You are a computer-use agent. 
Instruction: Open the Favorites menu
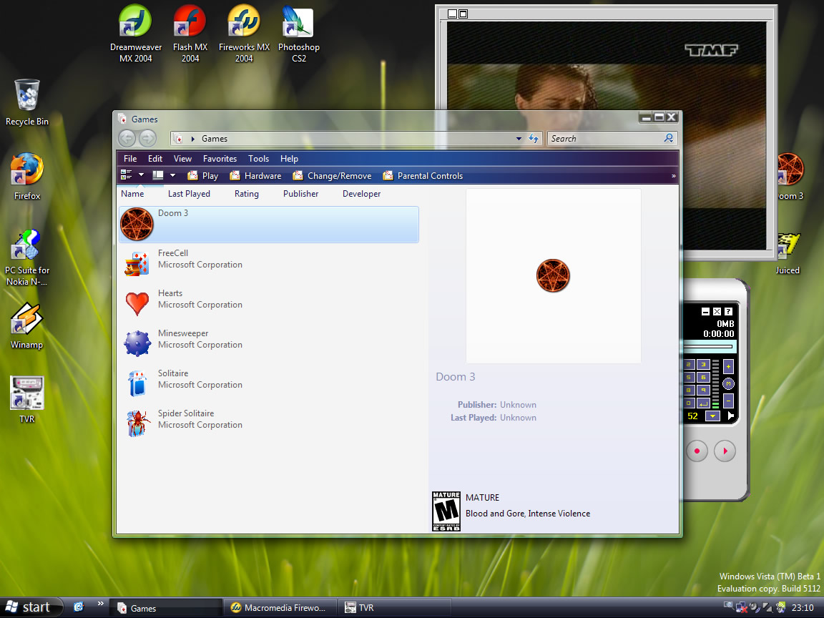coord(220,159)
